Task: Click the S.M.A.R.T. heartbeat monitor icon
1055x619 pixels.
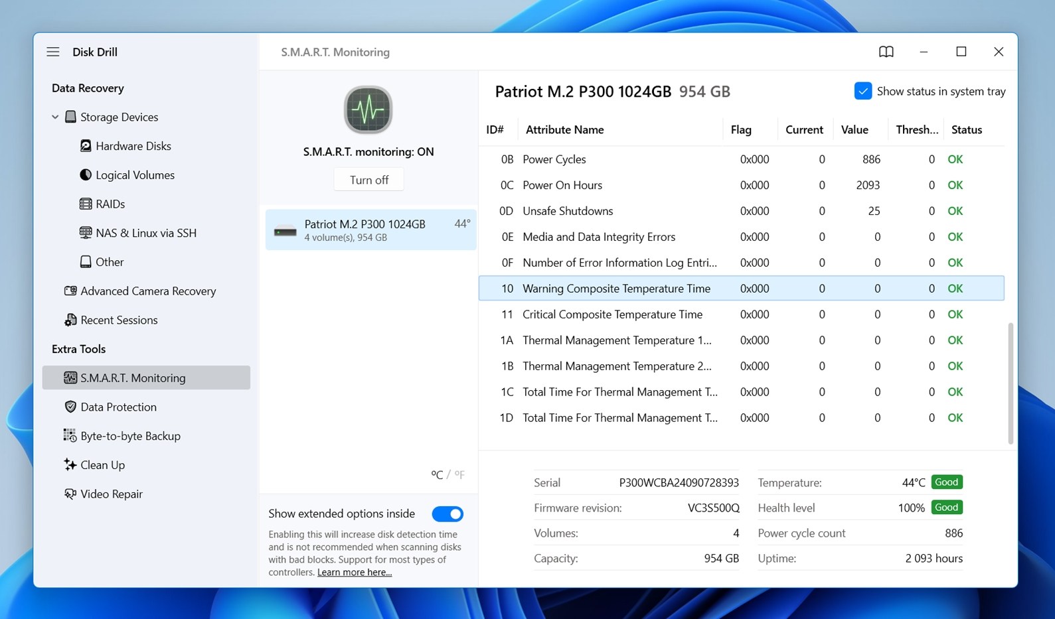Action: point(368,110)
